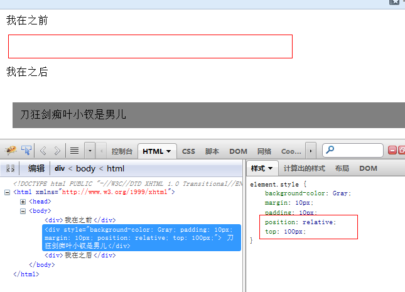This screenshot has width=405, height=292.
Task: Collapse the html node
Action: tap(8, 193)
